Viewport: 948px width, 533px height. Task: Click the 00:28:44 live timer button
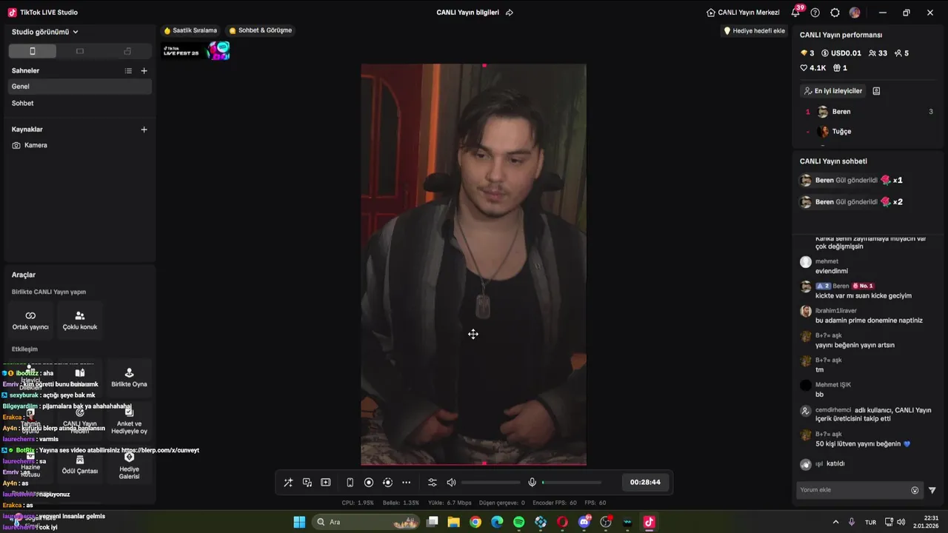tap(645, 482)
